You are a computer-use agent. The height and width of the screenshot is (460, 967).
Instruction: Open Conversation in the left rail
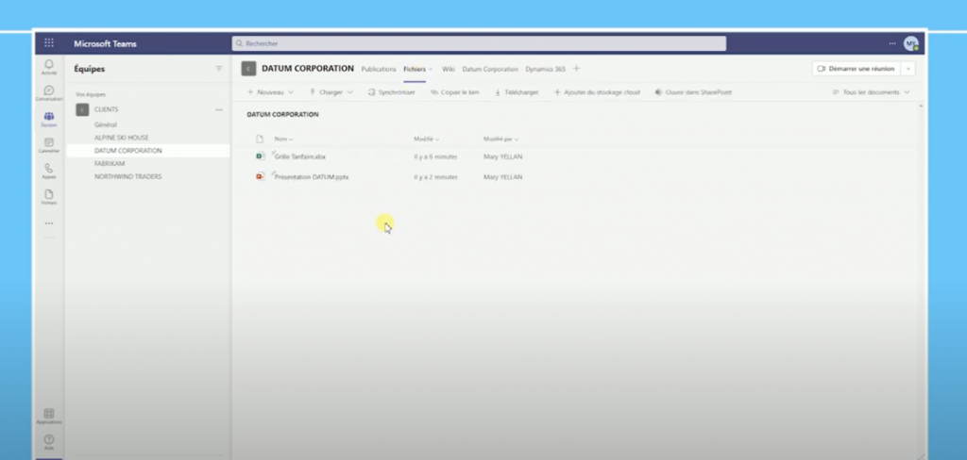point(49,92)
